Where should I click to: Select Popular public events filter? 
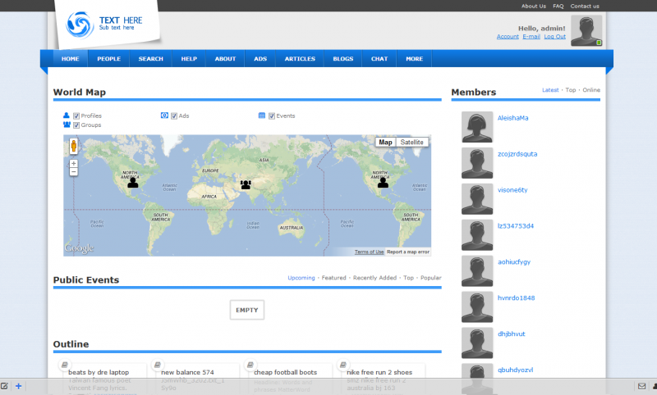click(430, 278)
